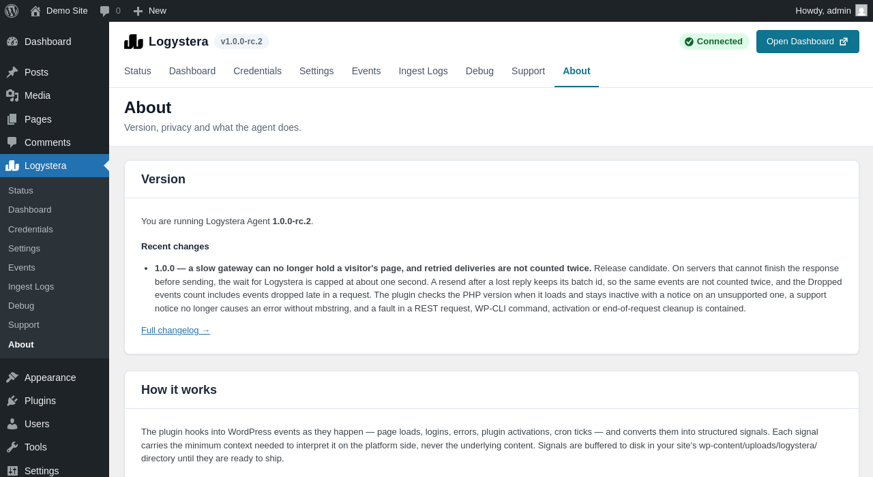This screenshot has width=873, height=477.
Task: Click the Logystera logo in header
Action: pyautogui.click(x=134, y=42)
